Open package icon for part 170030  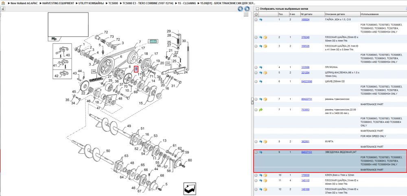click(265, 175)
